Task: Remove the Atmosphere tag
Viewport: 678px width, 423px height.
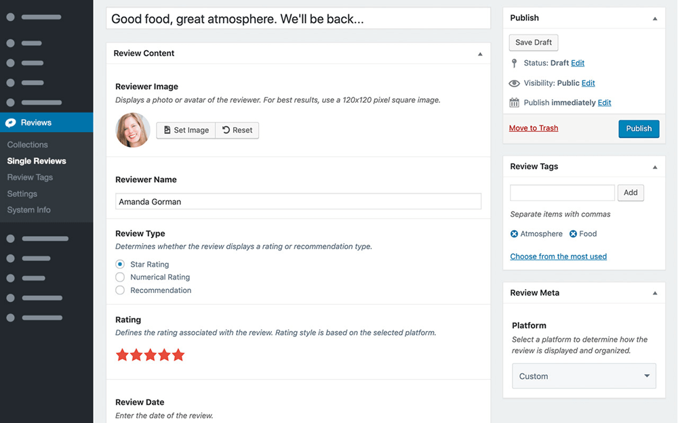Action: pos(515,234)
